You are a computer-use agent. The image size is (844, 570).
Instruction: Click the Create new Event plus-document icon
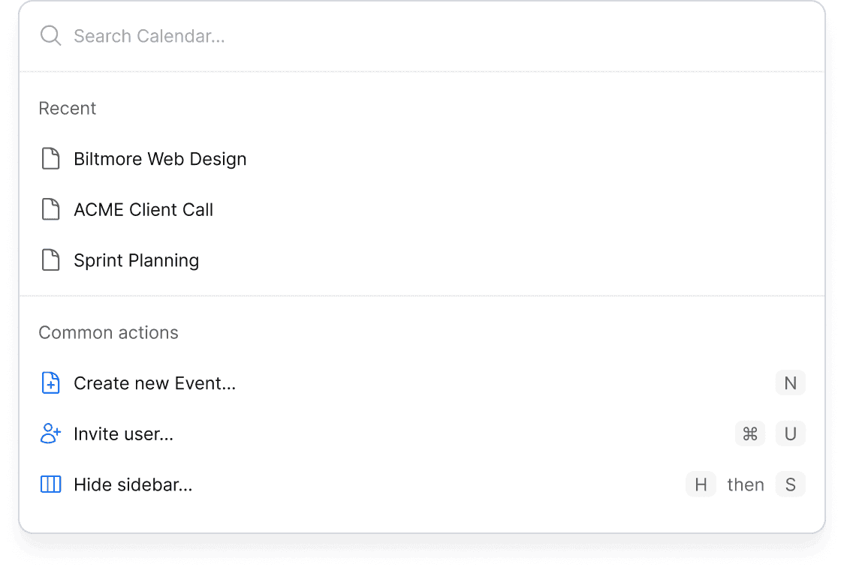(x=50, y=383)
